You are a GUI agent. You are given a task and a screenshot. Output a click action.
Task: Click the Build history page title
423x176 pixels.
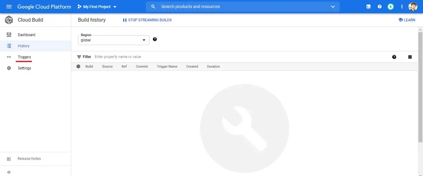tap(92, 20)
